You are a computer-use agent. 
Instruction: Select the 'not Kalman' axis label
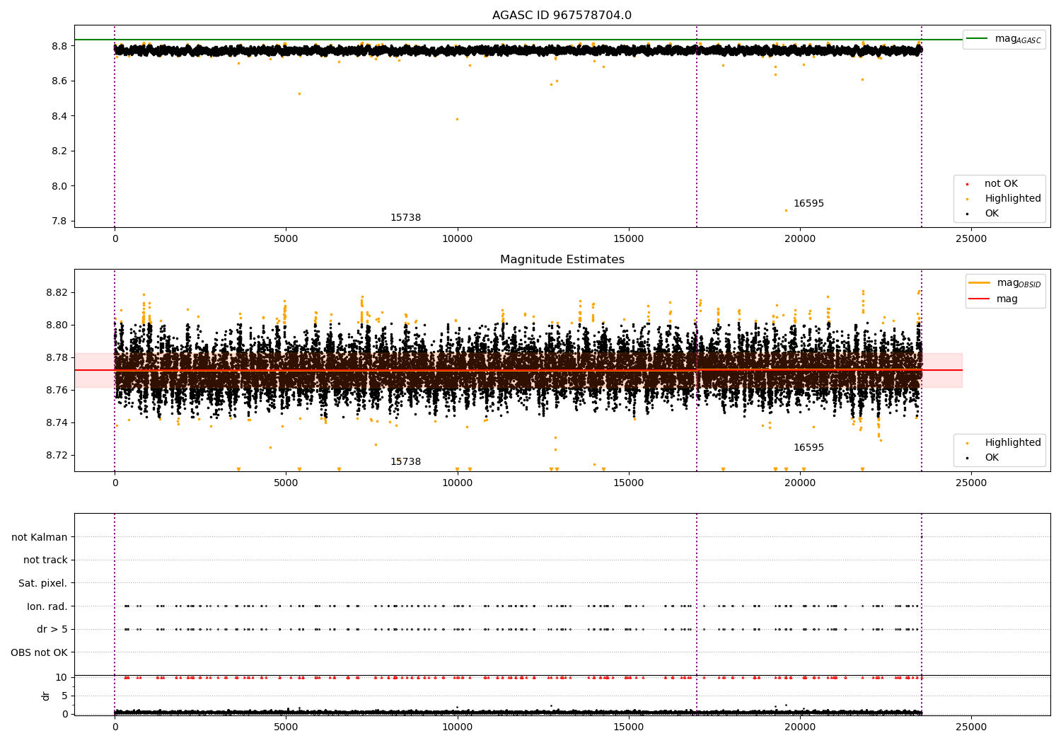tap(39, 537)
